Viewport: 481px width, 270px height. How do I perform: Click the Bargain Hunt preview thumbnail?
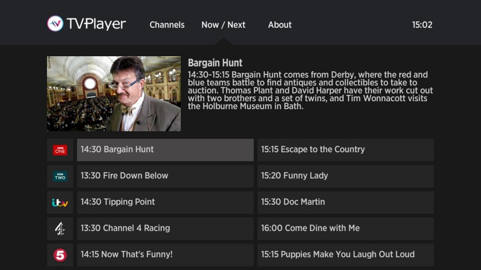click(114, 94)
